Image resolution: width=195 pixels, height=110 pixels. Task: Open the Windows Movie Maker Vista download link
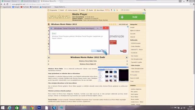click(x=88, y=61)
